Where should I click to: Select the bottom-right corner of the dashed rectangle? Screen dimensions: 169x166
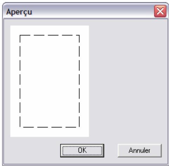click(79, 127)
